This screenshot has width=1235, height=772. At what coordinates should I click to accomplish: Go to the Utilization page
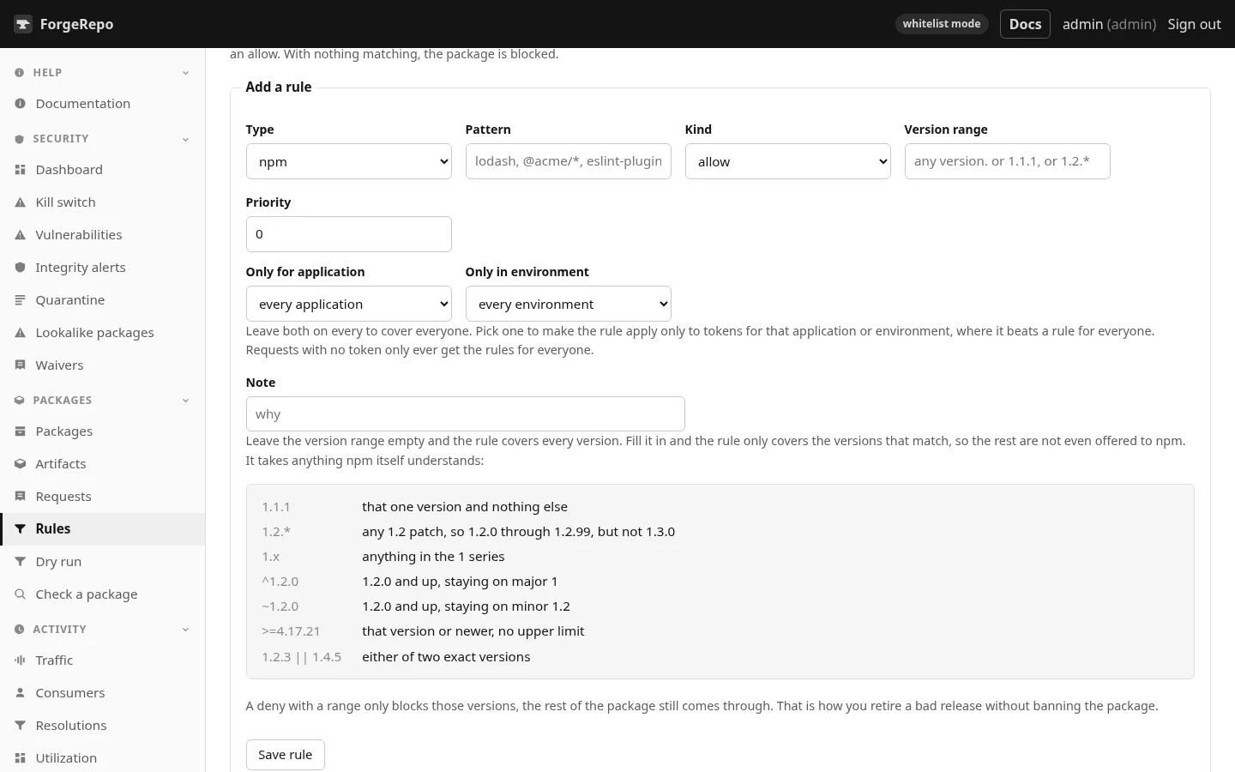[x=103, y=758]
